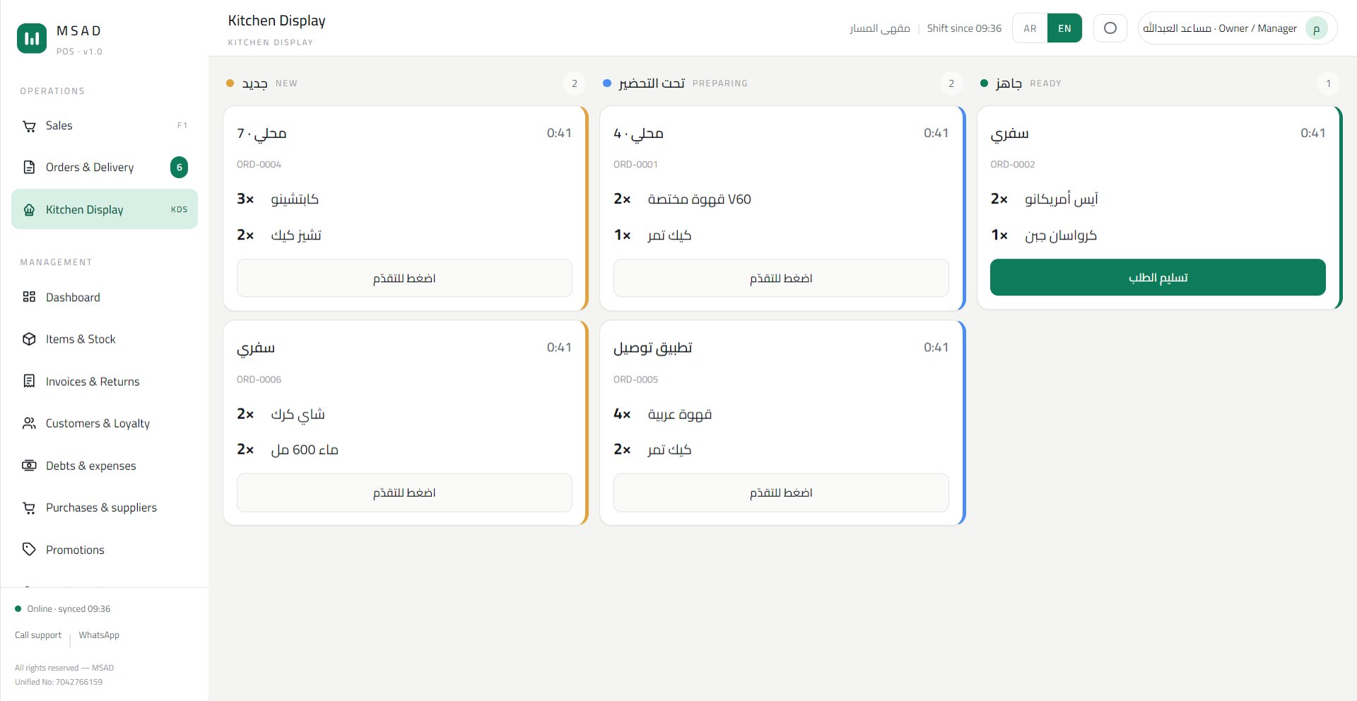
Task: Click the MSAD green logo icon
Action: (31, 39)
